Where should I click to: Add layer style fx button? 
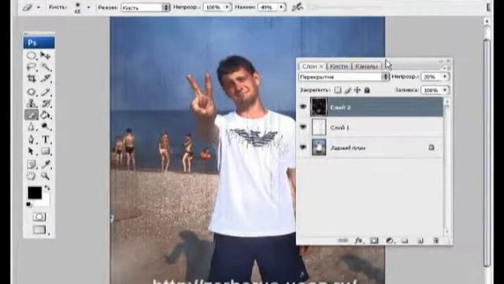358,241
